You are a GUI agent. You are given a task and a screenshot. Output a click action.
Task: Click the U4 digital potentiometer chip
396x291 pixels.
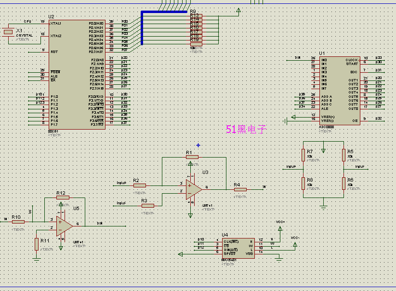[x=238, y=248]
